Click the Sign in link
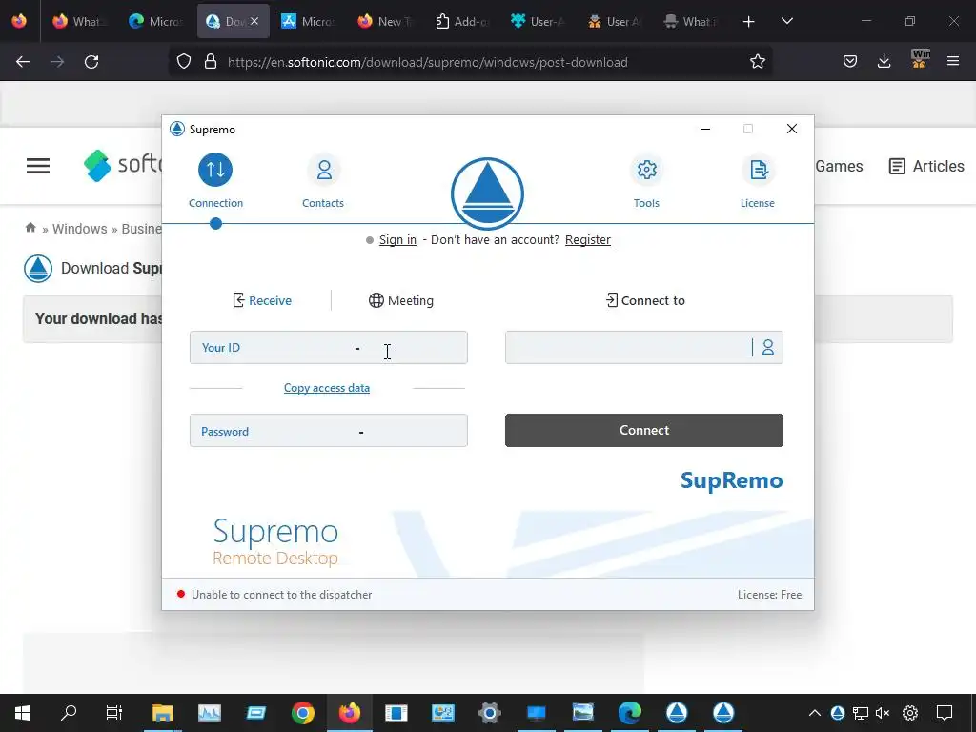This screenshot has width=976, height=732. (x=397, y=239)
